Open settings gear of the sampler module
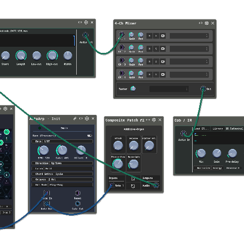This screenshot has width=244, height=244. click(x=86, y=22)
